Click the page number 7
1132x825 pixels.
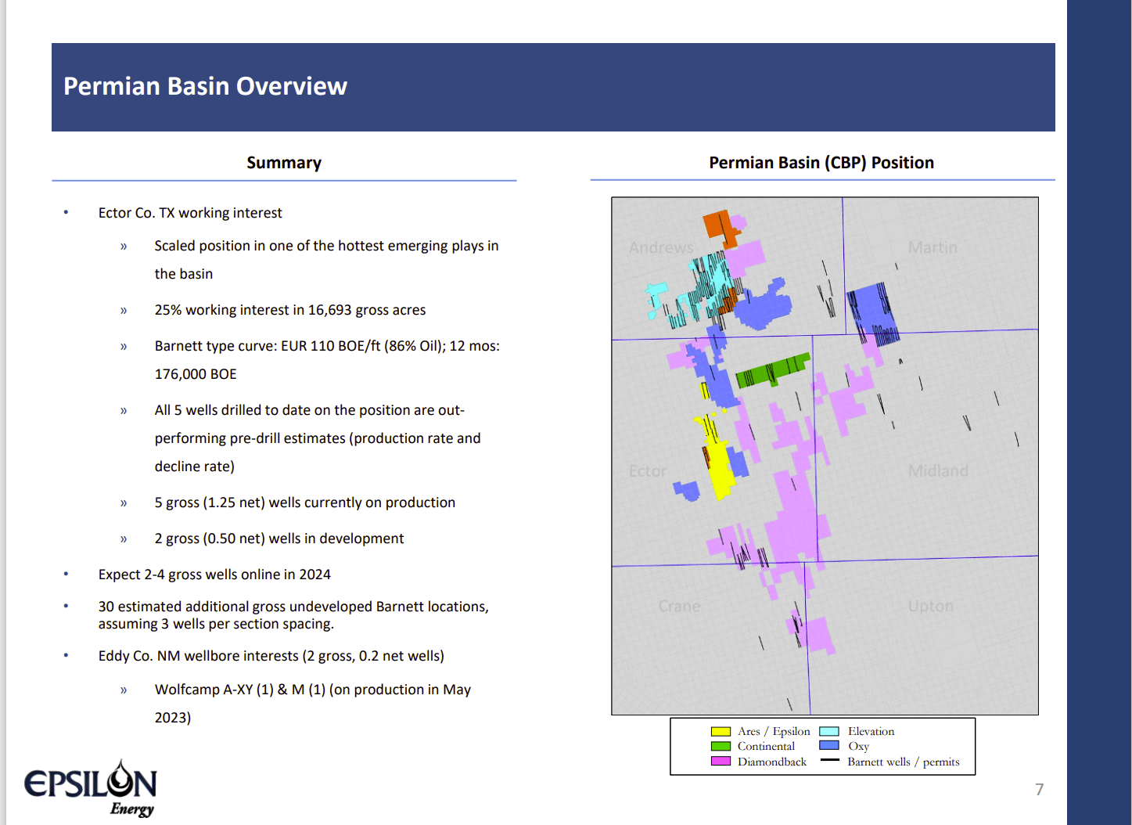click(1038, 790)
